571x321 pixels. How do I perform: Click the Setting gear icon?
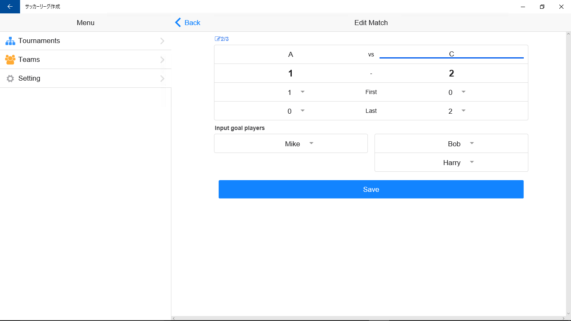10,79
